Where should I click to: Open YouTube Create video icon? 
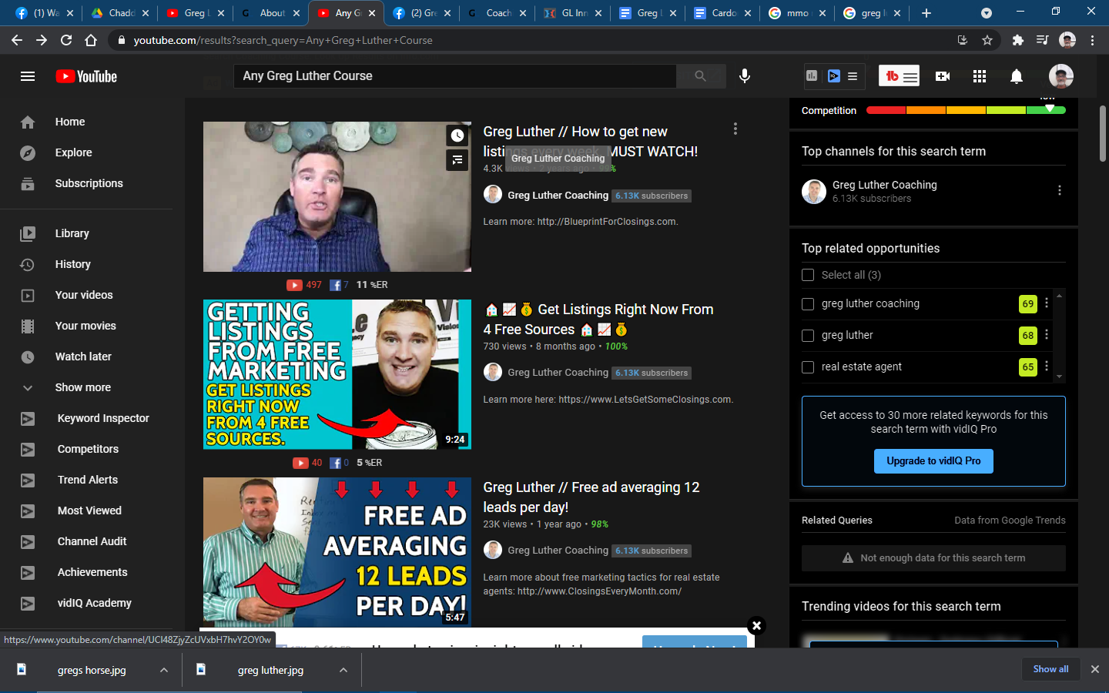(942, 76)
